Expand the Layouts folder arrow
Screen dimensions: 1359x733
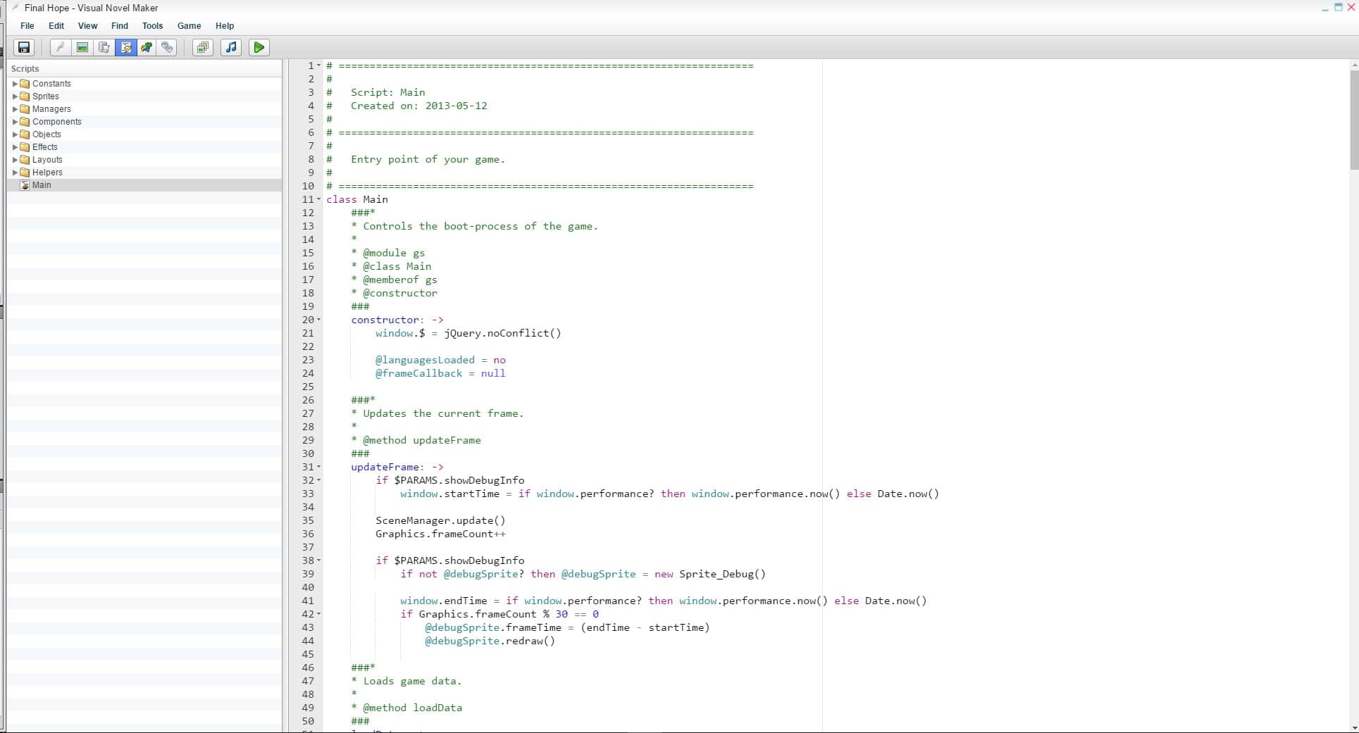[x=15, y=160]
